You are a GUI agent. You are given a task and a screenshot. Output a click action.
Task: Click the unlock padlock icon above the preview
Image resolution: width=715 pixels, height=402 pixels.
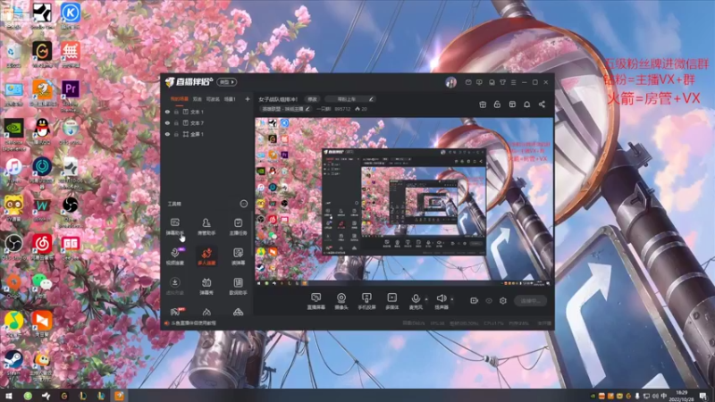pos(497,105)
